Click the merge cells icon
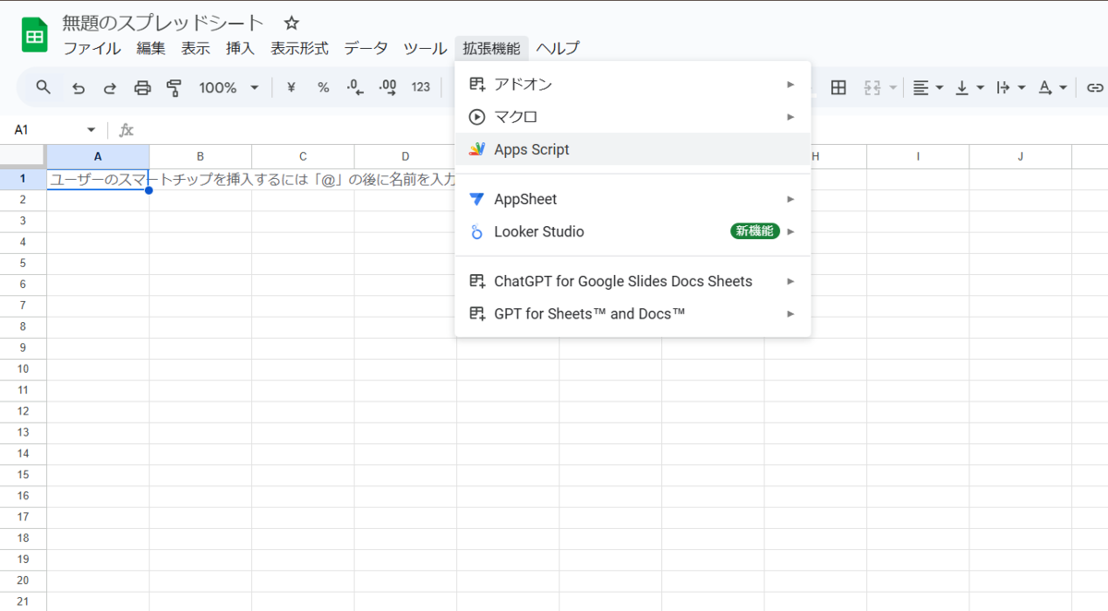Viewport: 1108px width, 611px height. (x=873, y=88)
